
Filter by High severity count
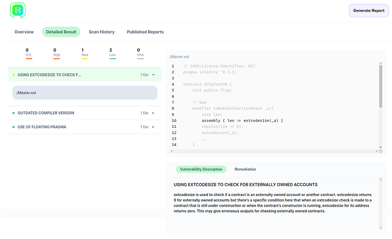click(56, 52)
